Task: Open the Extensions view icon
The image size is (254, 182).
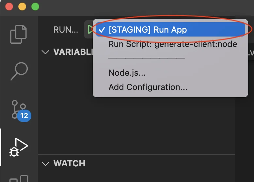Action: pyautogui.click(x=19, y=178)
